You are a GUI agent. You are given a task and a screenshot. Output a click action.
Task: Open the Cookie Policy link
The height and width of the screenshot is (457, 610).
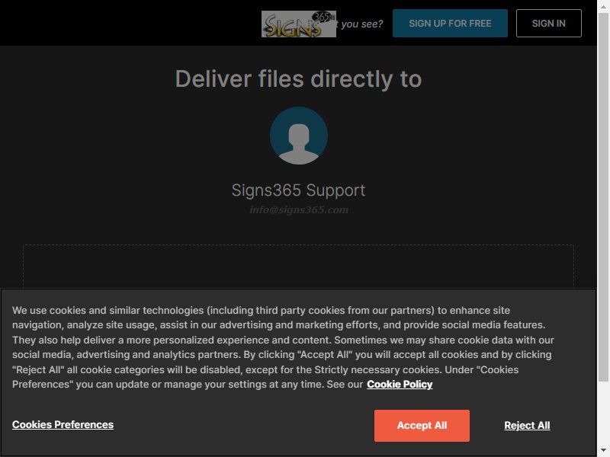(x=400, y=385)
